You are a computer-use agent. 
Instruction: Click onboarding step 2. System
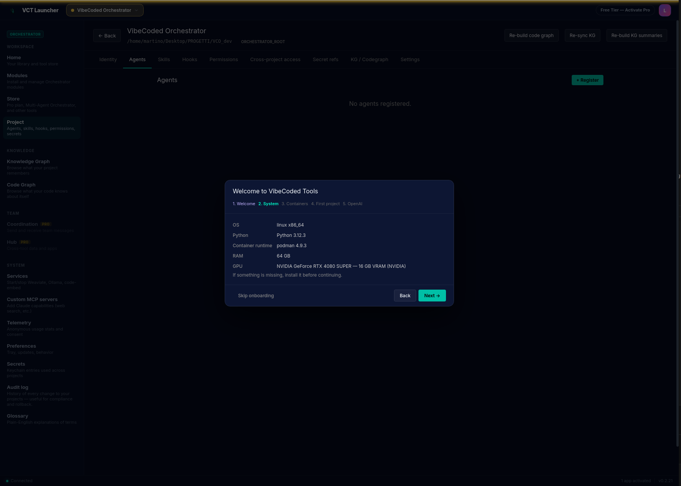[268, 204]
